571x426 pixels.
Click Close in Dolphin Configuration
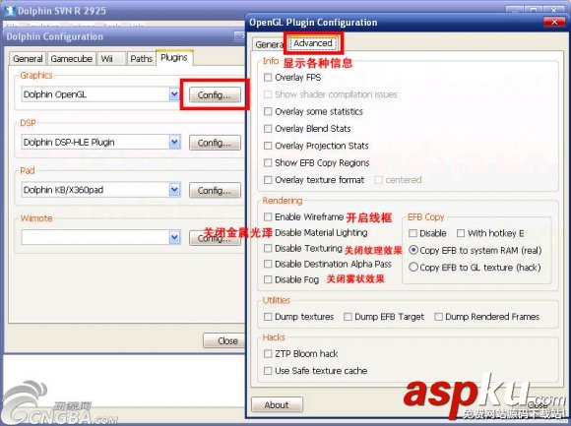point(224,340)
